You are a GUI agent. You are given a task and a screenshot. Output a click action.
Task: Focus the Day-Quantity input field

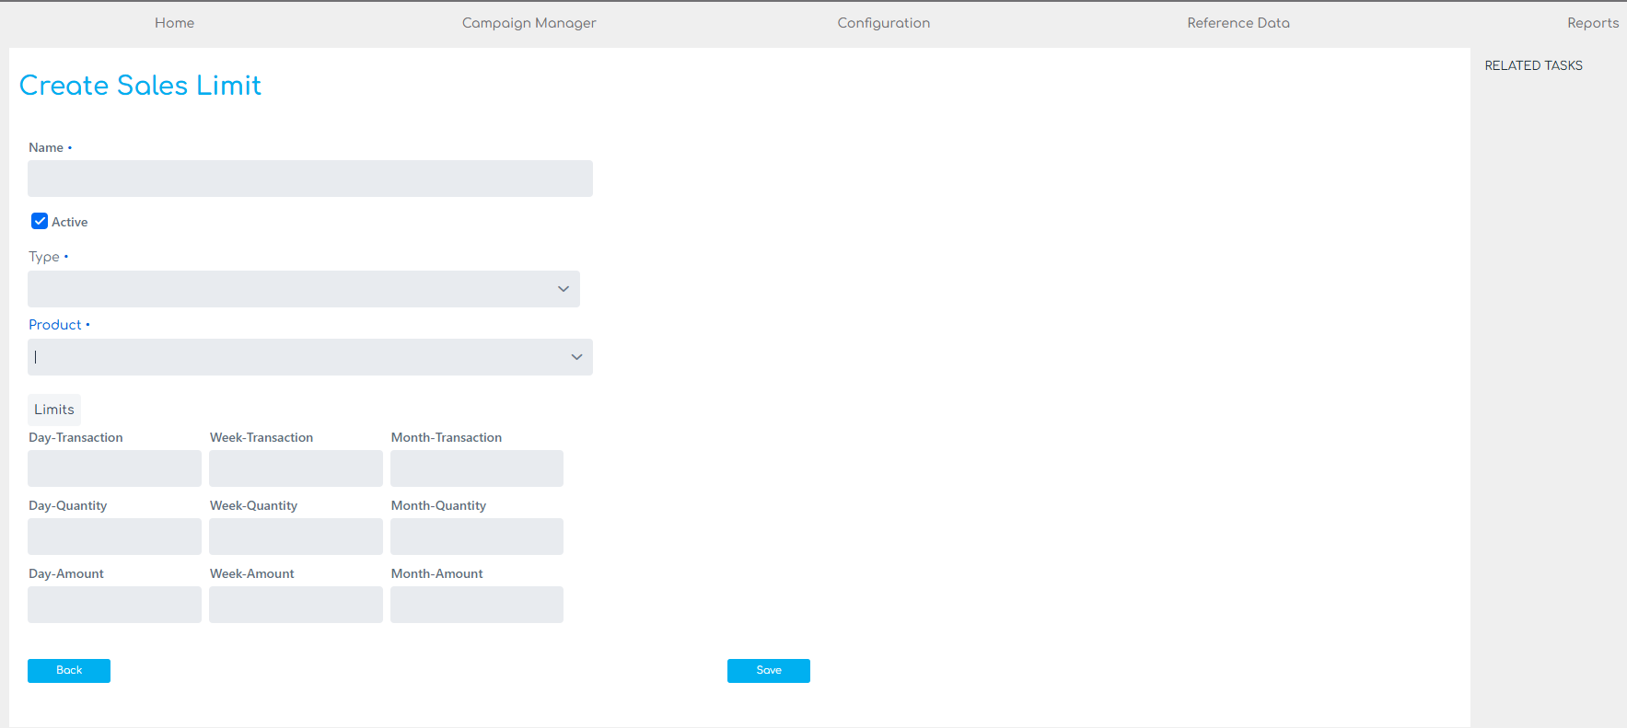tap(114, 537)
